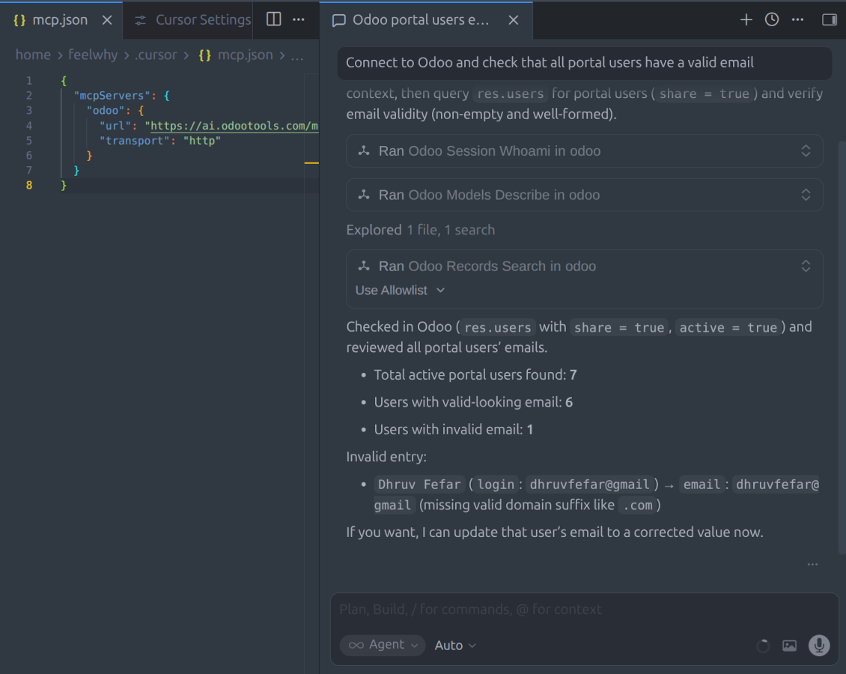Reveal more message actions via the small ellipsis
This screenshot has width=846, height=674.
[x=812, y=564]
